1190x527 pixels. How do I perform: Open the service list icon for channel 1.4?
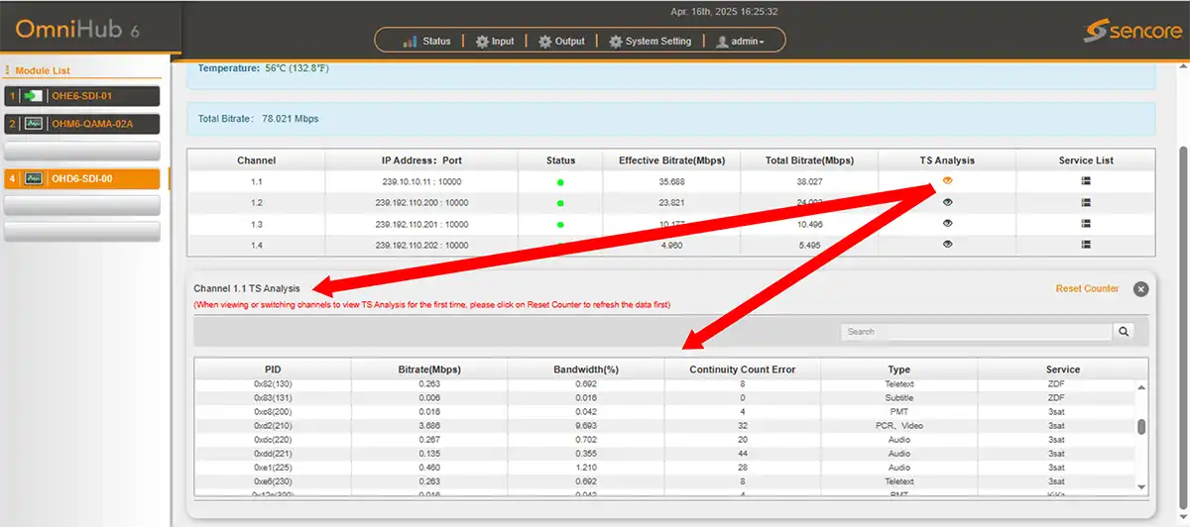[1086, 244]
